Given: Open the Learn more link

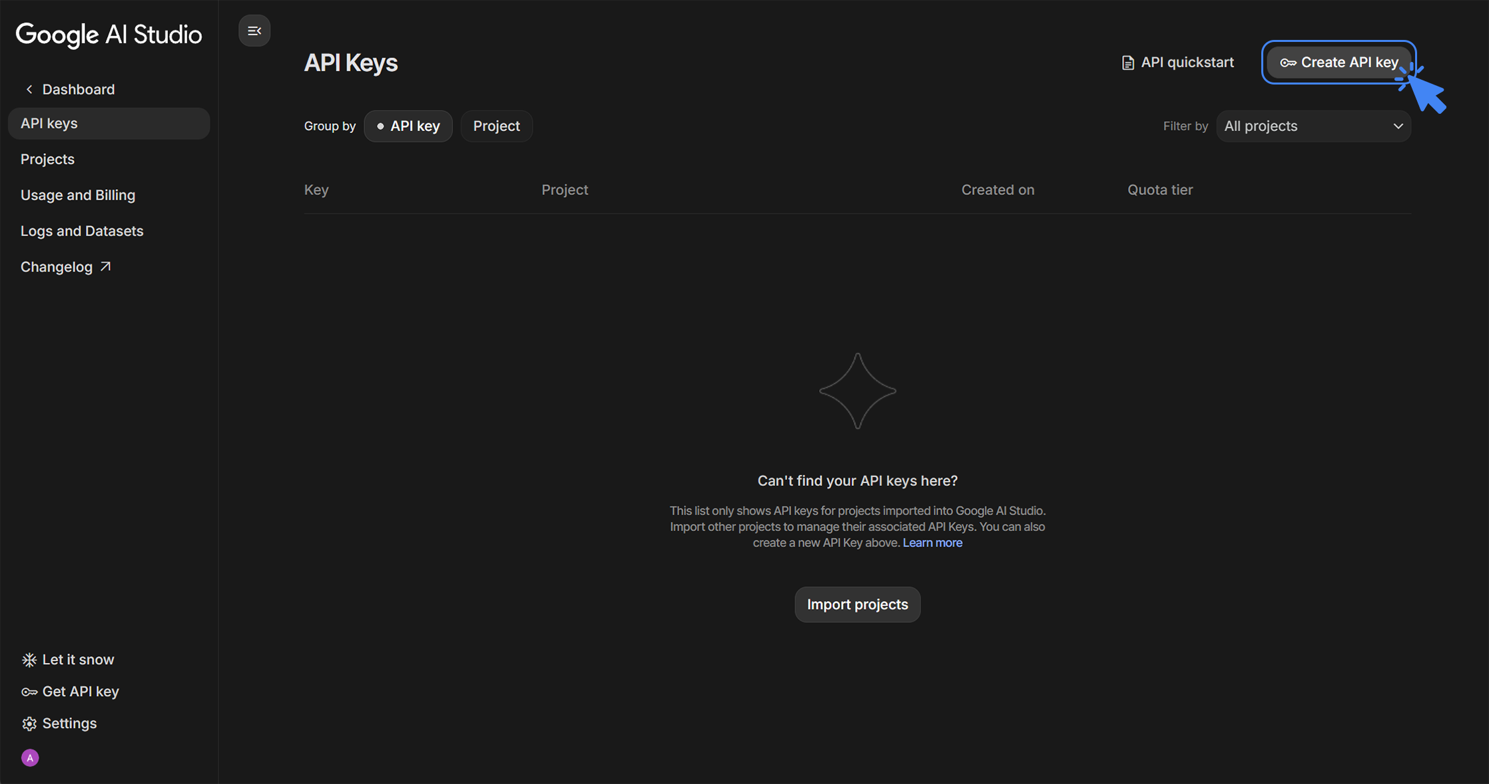Looking at the screenshot, I should (x=932, y=542).
